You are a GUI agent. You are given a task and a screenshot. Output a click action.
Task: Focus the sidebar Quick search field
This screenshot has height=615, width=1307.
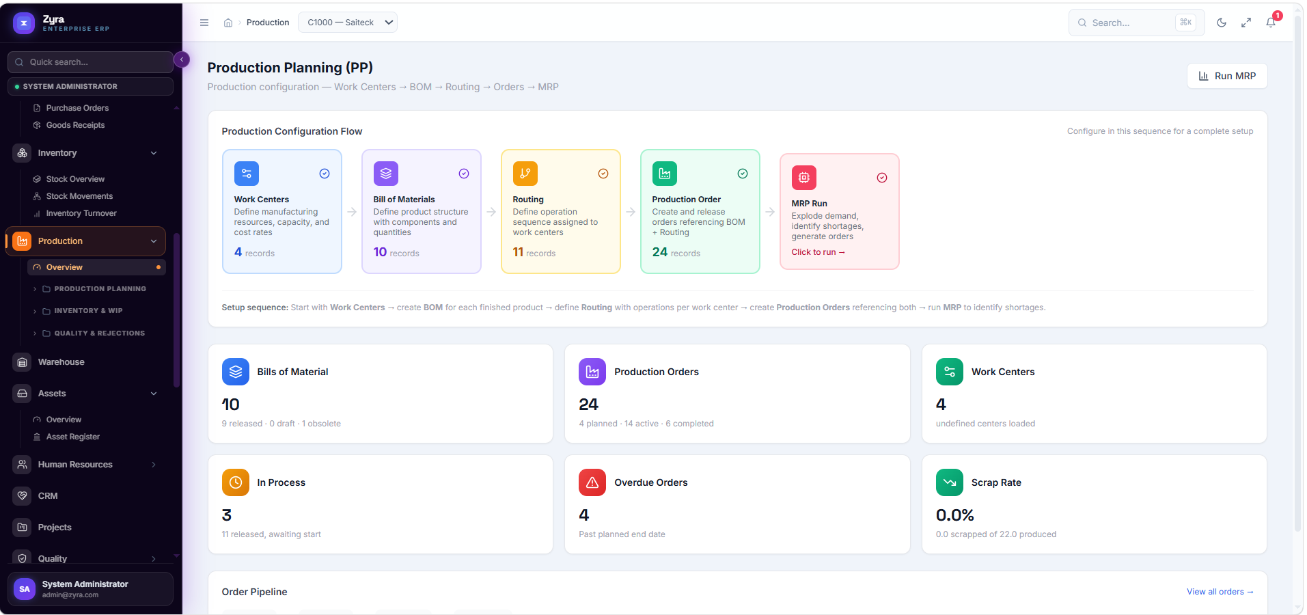pos(90,62)
